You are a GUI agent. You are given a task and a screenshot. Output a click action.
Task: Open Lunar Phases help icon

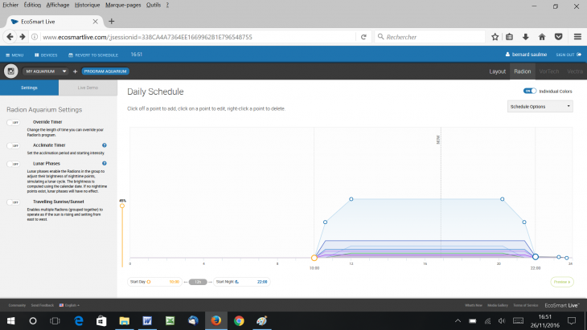[105, 163]
